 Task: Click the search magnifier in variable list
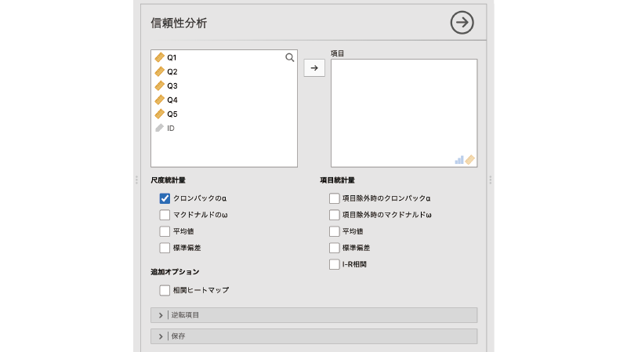point(289,57)
